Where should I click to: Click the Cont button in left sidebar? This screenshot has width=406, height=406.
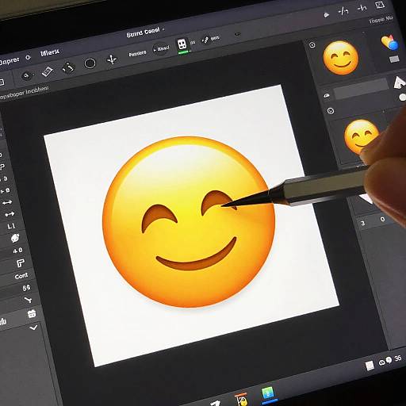21,276
